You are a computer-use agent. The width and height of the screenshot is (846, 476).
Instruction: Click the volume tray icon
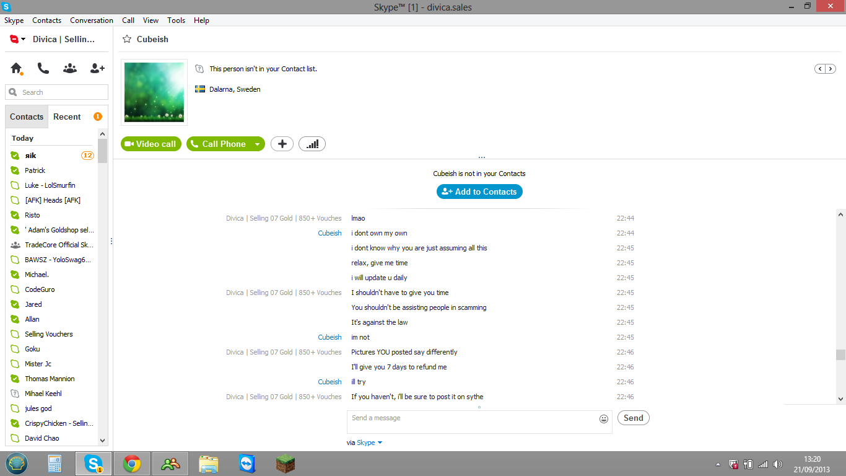pyautogui.click(x=777, y=464)
